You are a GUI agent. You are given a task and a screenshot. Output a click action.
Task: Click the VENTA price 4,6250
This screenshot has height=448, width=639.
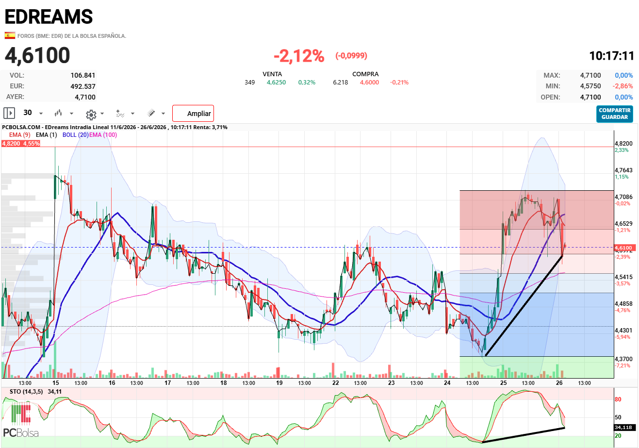pyautogui.click(x=276, y=83)
